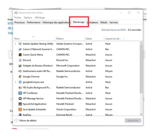This screenshot has width=154, height=137.
Task: Click the Canon Quick Menu icon
Action: [20, 55]
